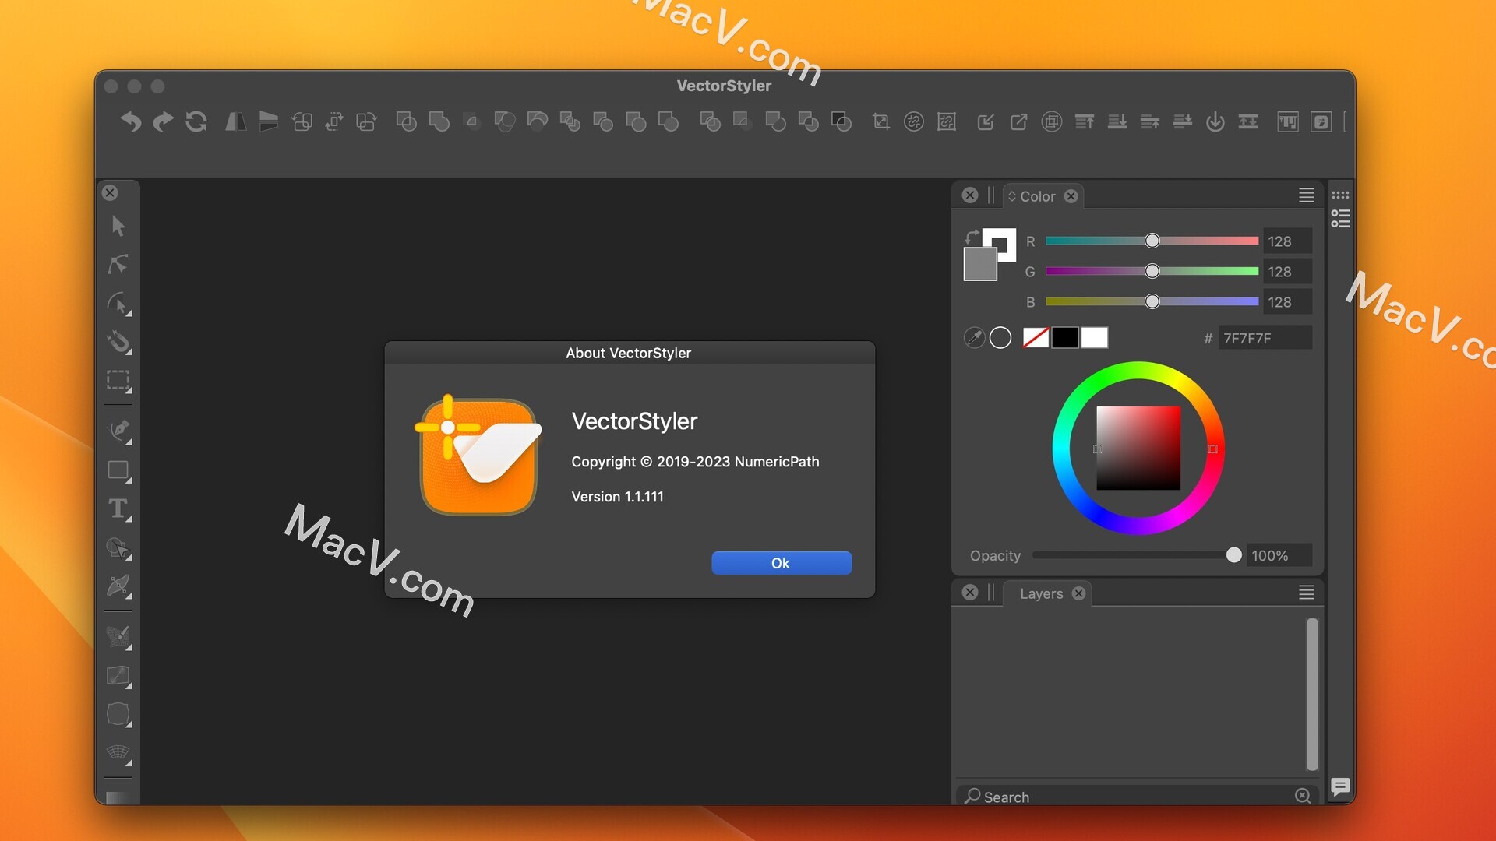Close the Layers tab
Image resolution: width=1496 pixels, height=841 pixels.
(1078, 593)
